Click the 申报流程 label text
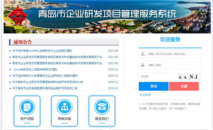 (65, 119)
